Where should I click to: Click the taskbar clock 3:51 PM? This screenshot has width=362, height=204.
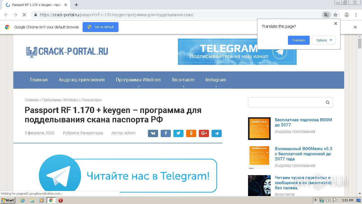point(348,200)
